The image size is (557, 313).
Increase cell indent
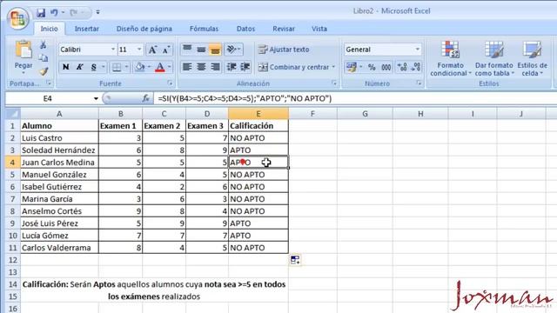(x=245, y=67)
